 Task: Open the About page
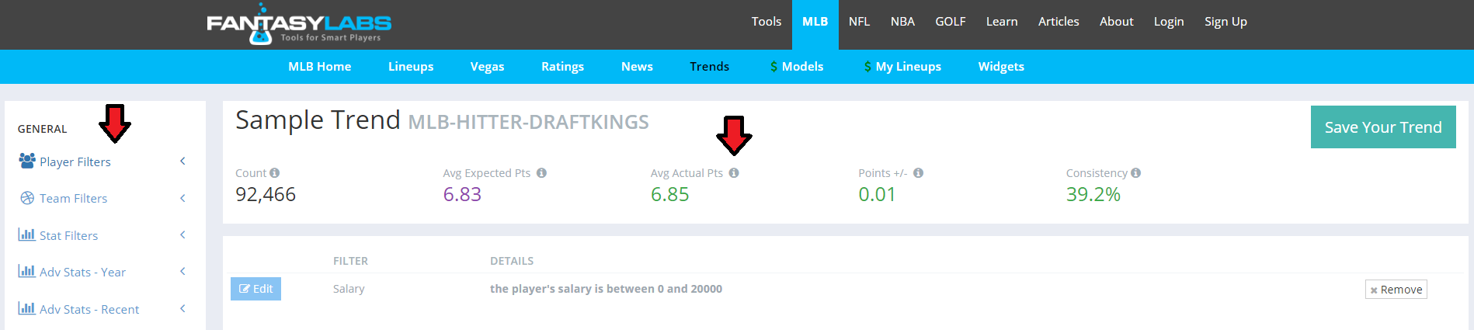pyautogui.click(x=1117, y=22)
